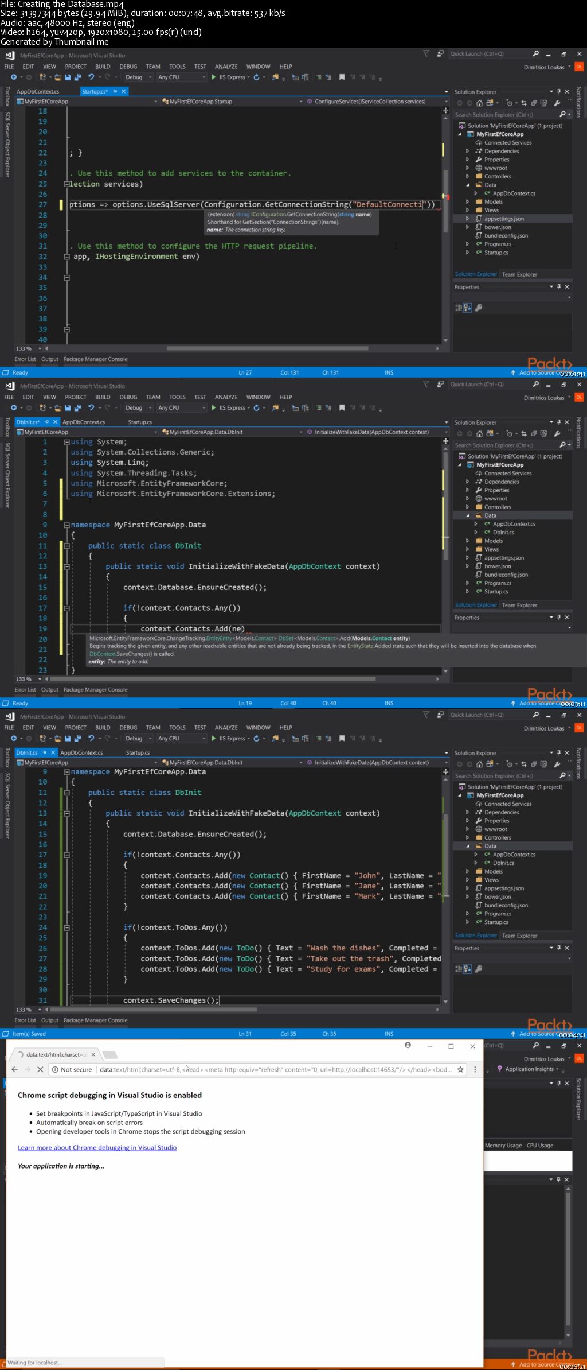Screen dimensions: 587x1370
Task: Click the Undo arrow in the Startup.cs* window toolbar
Action: [91, 77]
